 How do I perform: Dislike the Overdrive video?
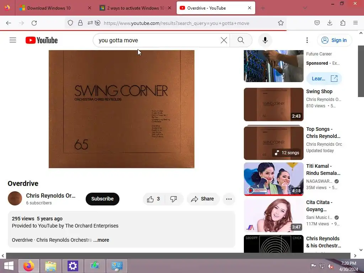coord(173,199)
